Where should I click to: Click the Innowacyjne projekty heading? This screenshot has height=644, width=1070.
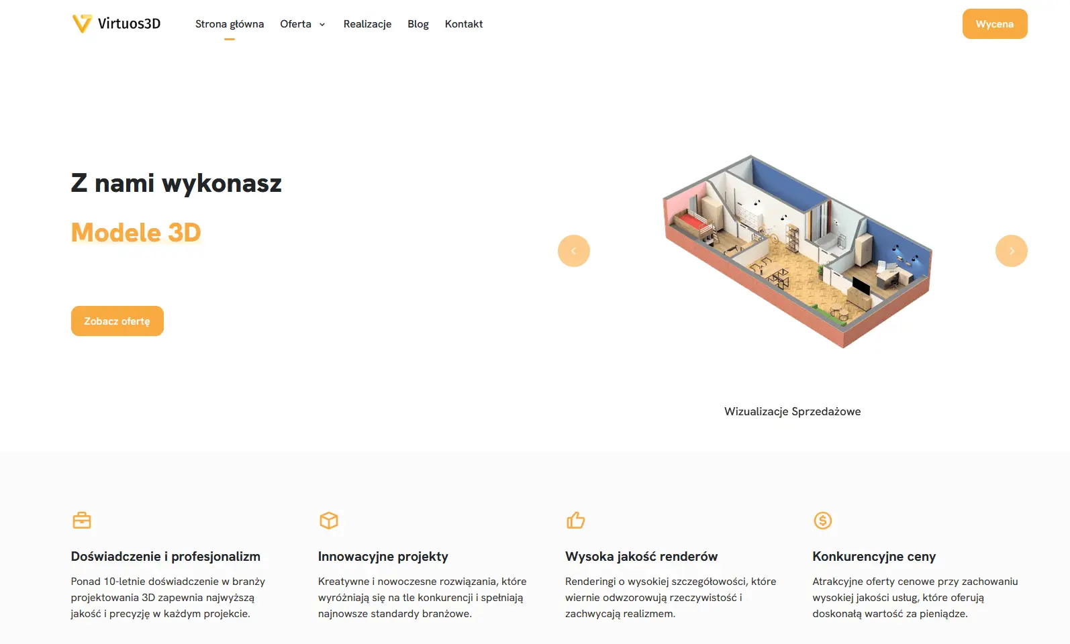(x=383, y=556)
